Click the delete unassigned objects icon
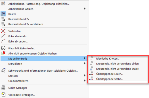The width and height of the screenshot is (149, 98). [3, 53]
